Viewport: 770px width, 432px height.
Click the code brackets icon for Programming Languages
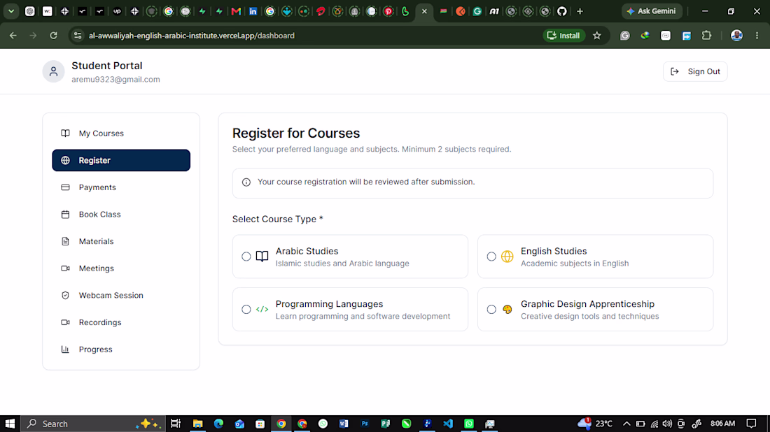[x=262, y=310]
